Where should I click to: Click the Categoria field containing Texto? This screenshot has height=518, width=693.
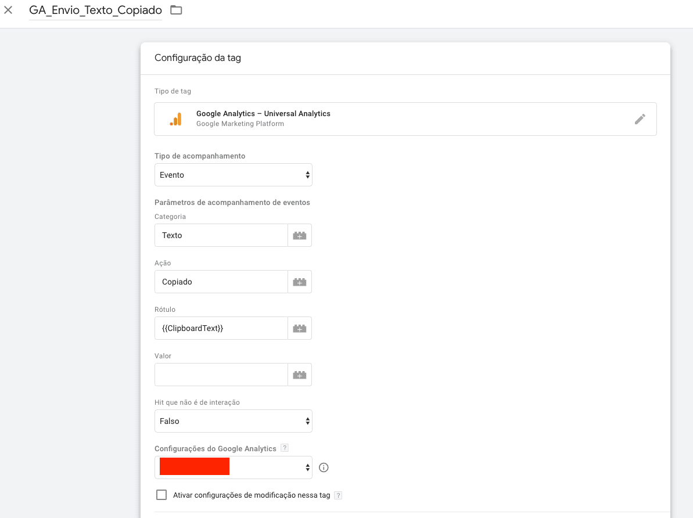click(x=221, y=235)
